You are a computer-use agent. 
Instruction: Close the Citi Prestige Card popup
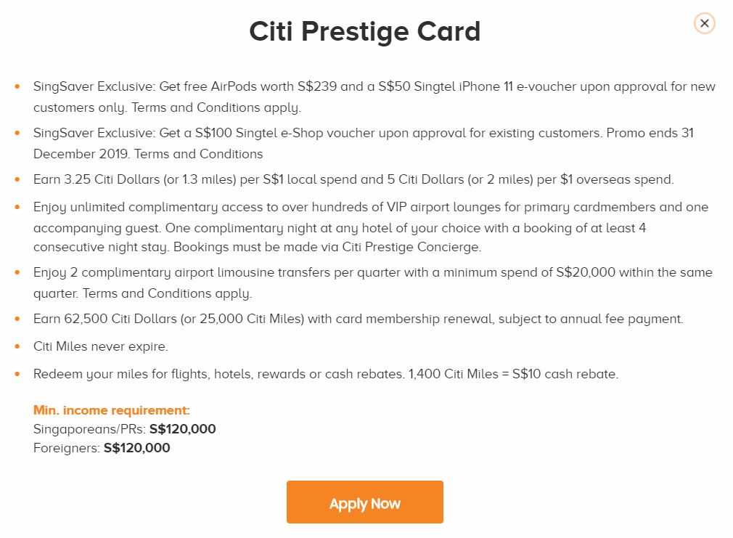coord(704,23)
